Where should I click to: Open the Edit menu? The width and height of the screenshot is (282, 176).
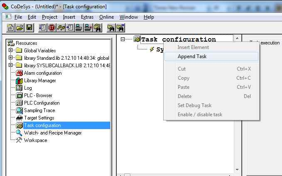32,17
